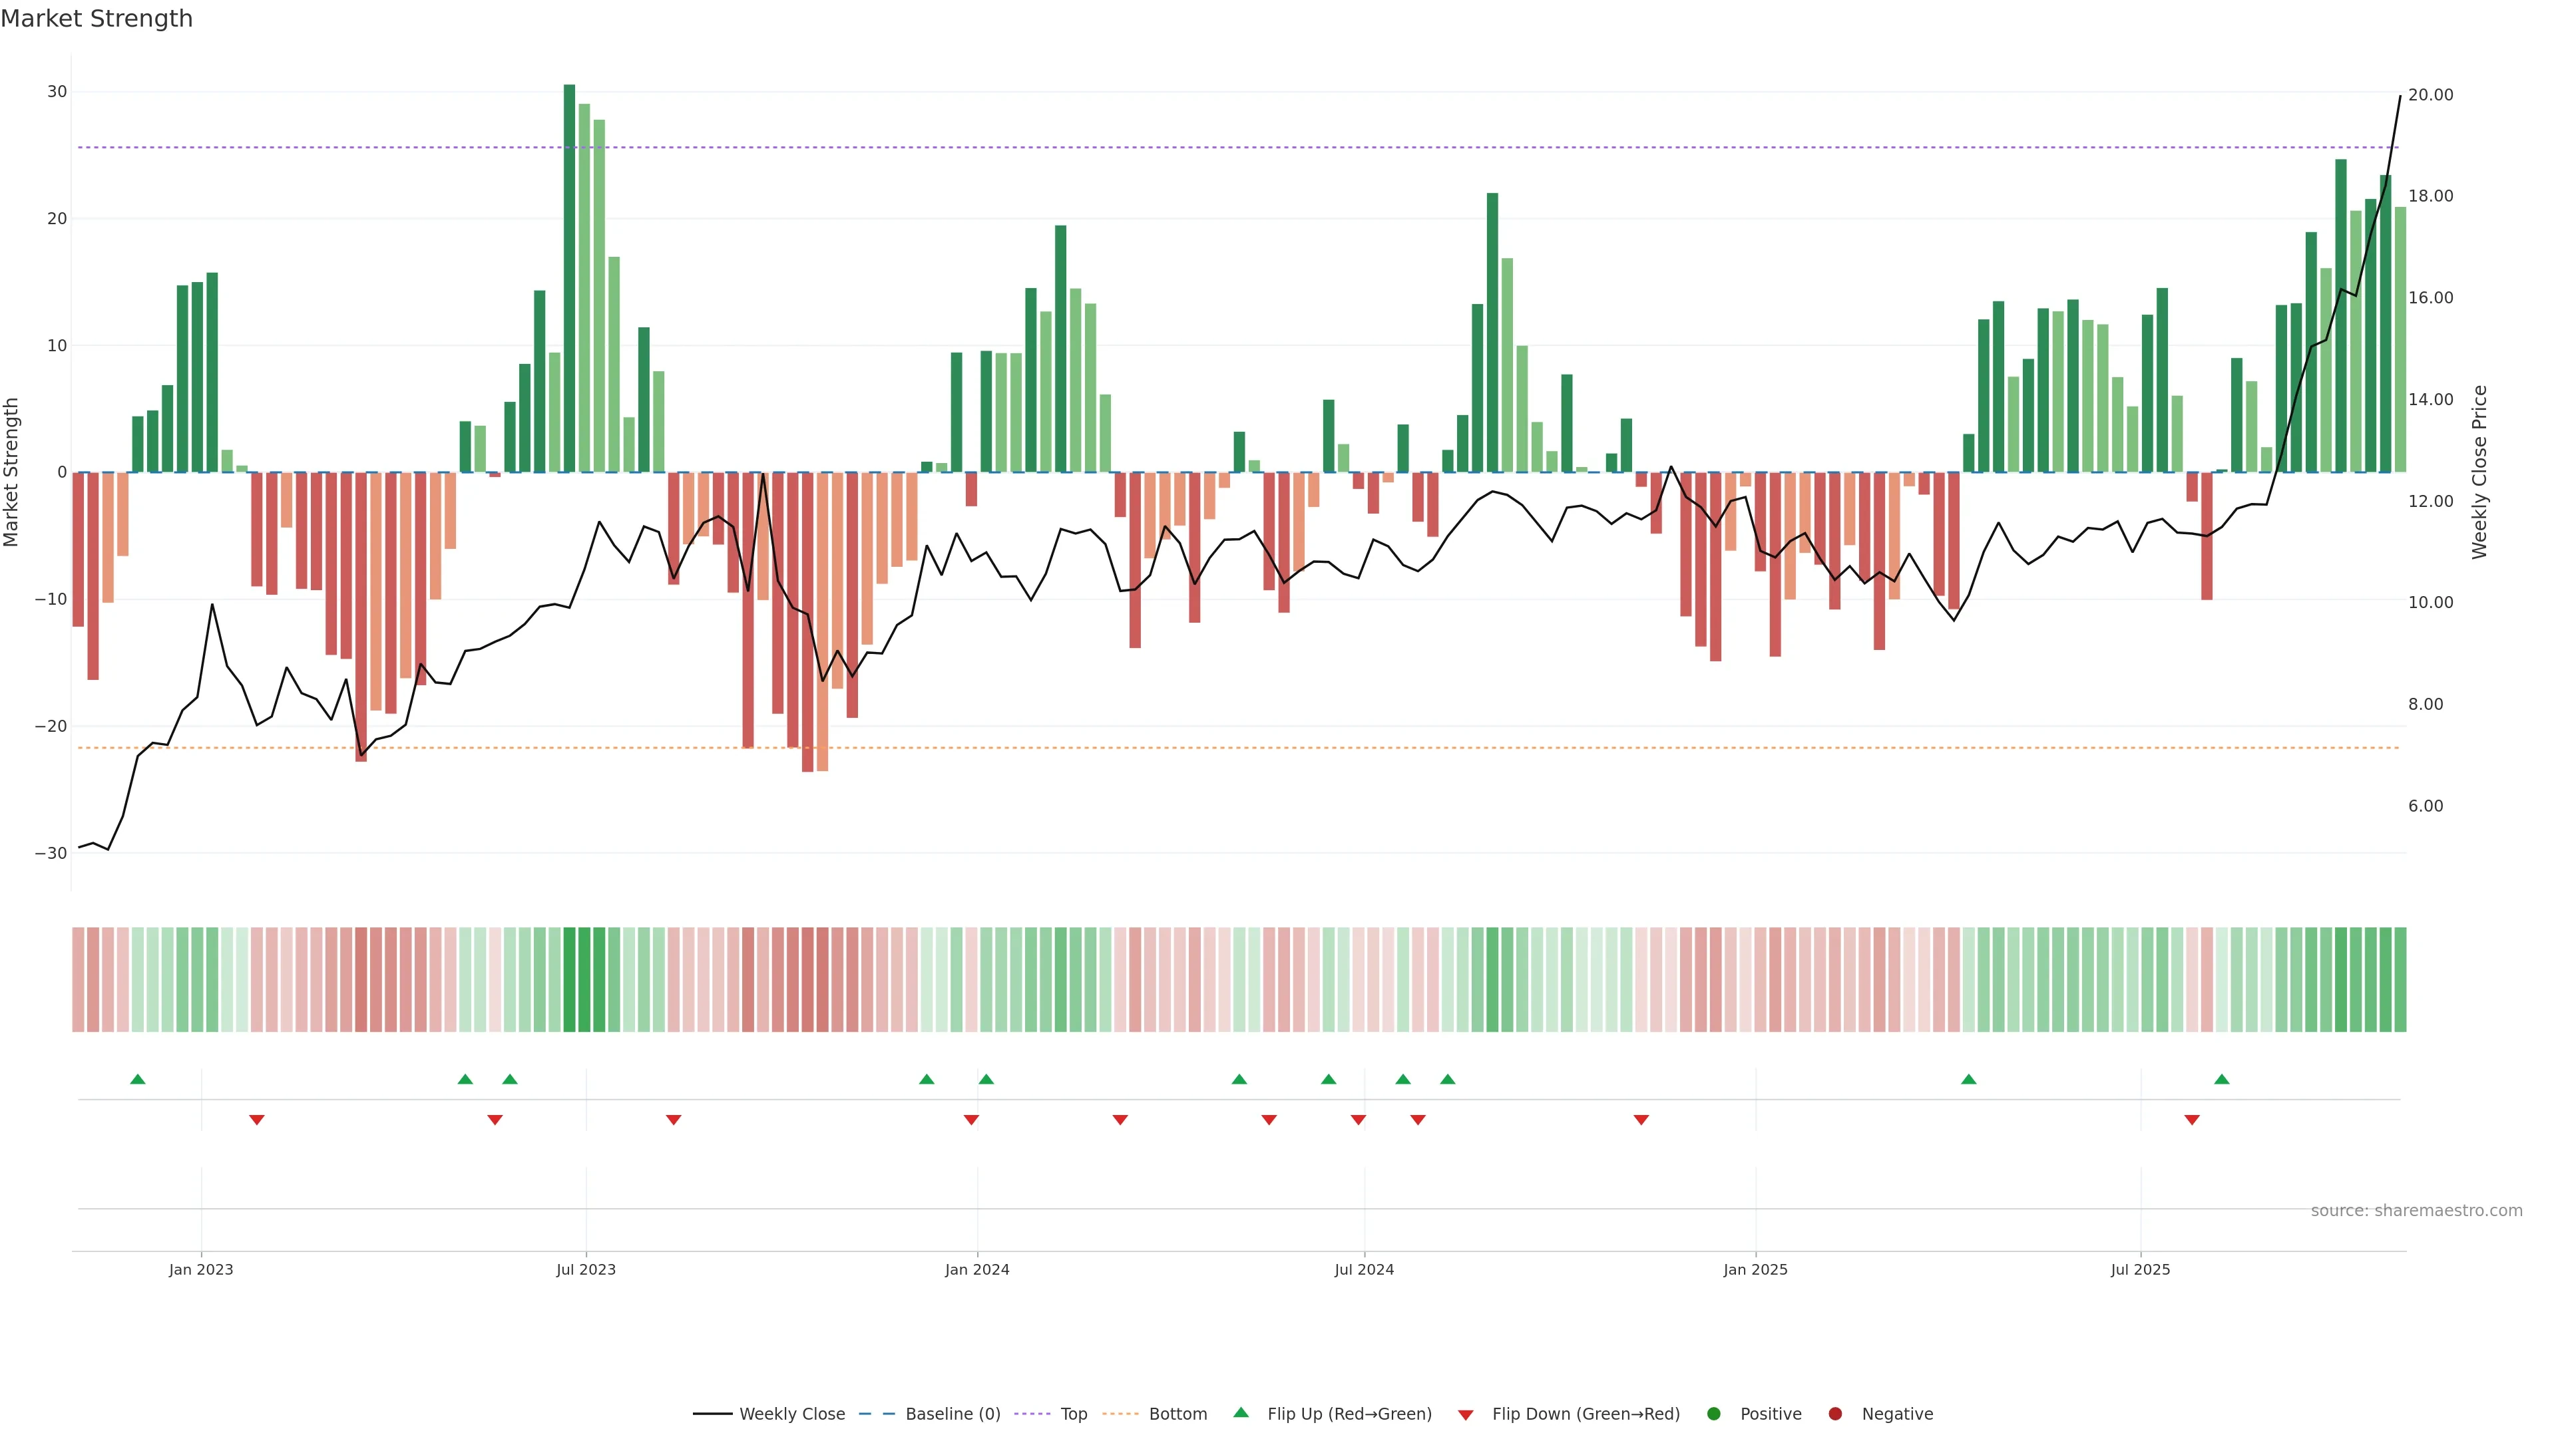Click tallest green bar near Jul 2023
2556x1437 pixels.
pyautogui.click(x=570, y=277)
